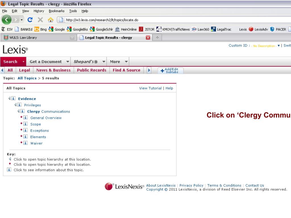Click the Search main tab
Screen dimensions: 291x218
point(11,62)
